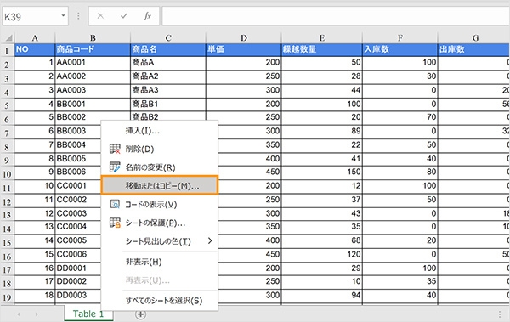Select column D header
The width and height of the screenshot is (510, 322).
[x=244, y=38]
